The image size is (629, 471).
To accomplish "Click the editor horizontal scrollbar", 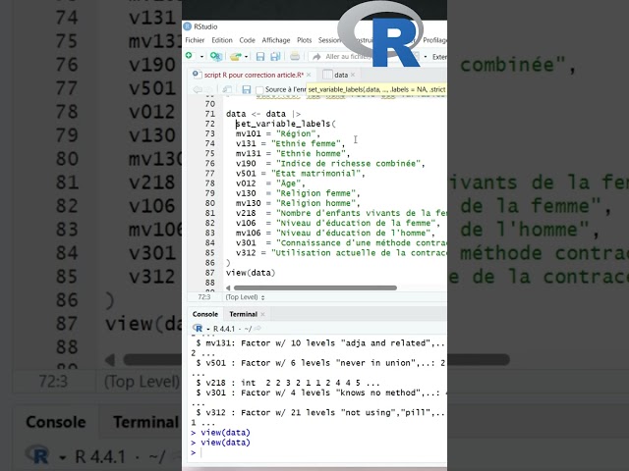I will click(x=315, y=288).
